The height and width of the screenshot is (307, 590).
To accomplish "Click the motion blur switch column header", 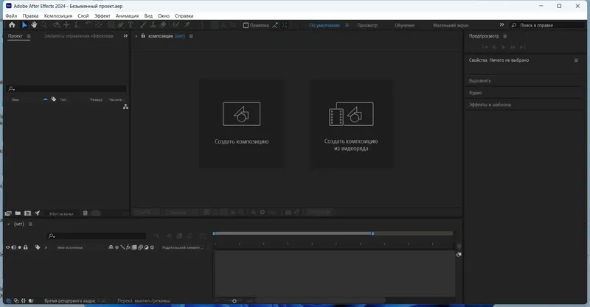I will click(x=140, y=247).
